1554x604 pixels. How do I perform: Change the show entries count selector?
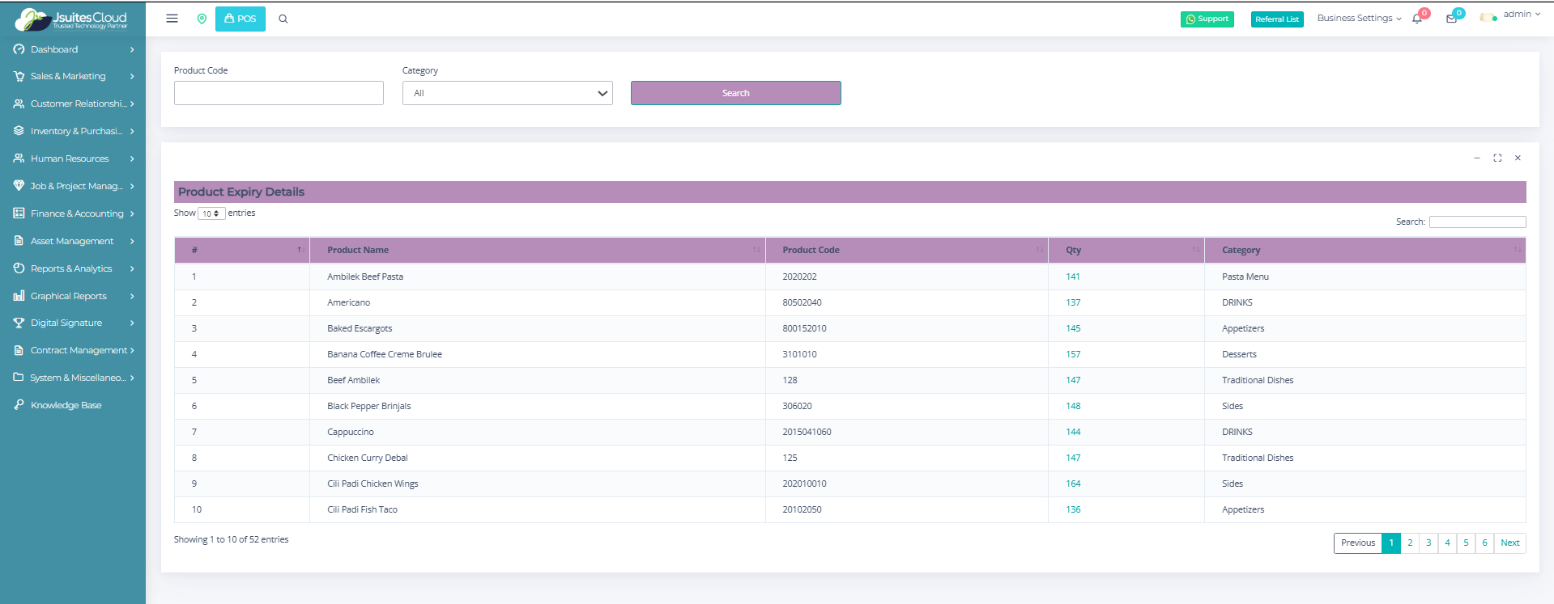211,213
